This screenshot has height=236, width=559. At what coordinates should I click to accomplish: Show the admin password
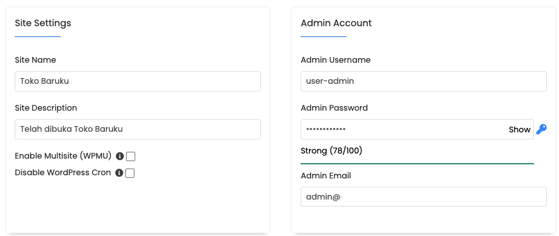(x=519, y=129)
